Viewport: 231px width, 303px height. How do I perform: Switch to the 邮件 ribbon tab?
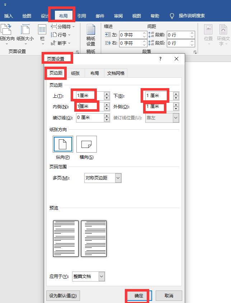(100, 16)
